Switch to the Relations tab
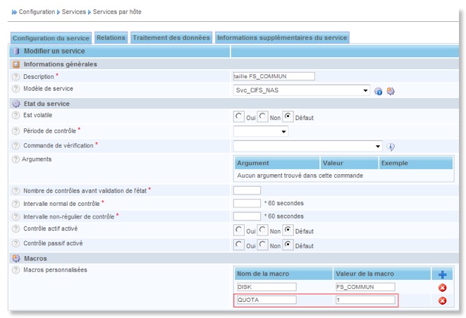This screenshot has width=466, height=318. (x=111, y=37)
